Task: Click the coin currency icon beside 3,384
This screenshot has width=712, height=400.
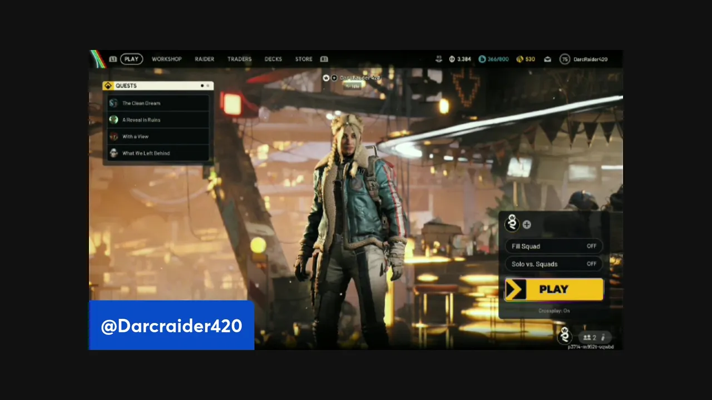Action: 452,59
